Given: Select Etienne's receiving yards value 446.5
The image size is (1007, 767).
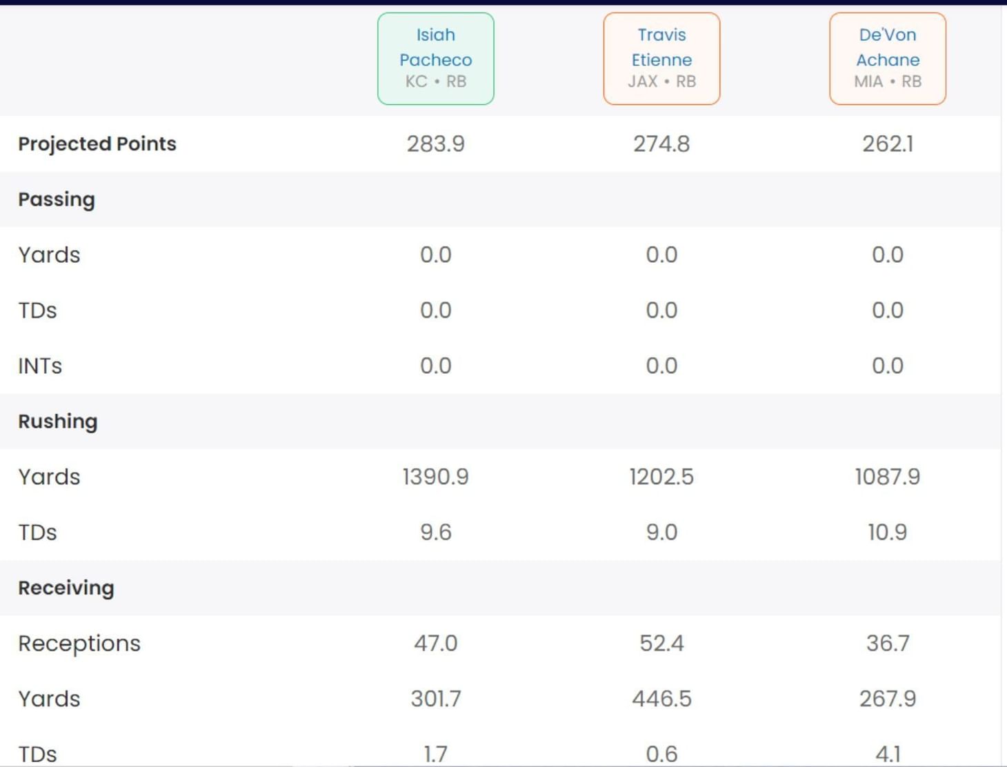Looking at the screenshot, I should click(661, 699).
